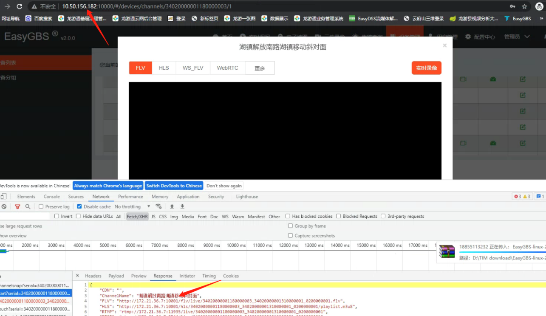Open the Memory panel tab
The image size is (546, 316).
pos(160,197)
